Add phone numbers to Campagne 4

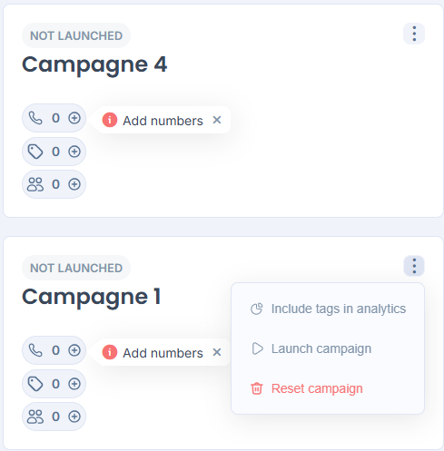[x=74, y=118]
